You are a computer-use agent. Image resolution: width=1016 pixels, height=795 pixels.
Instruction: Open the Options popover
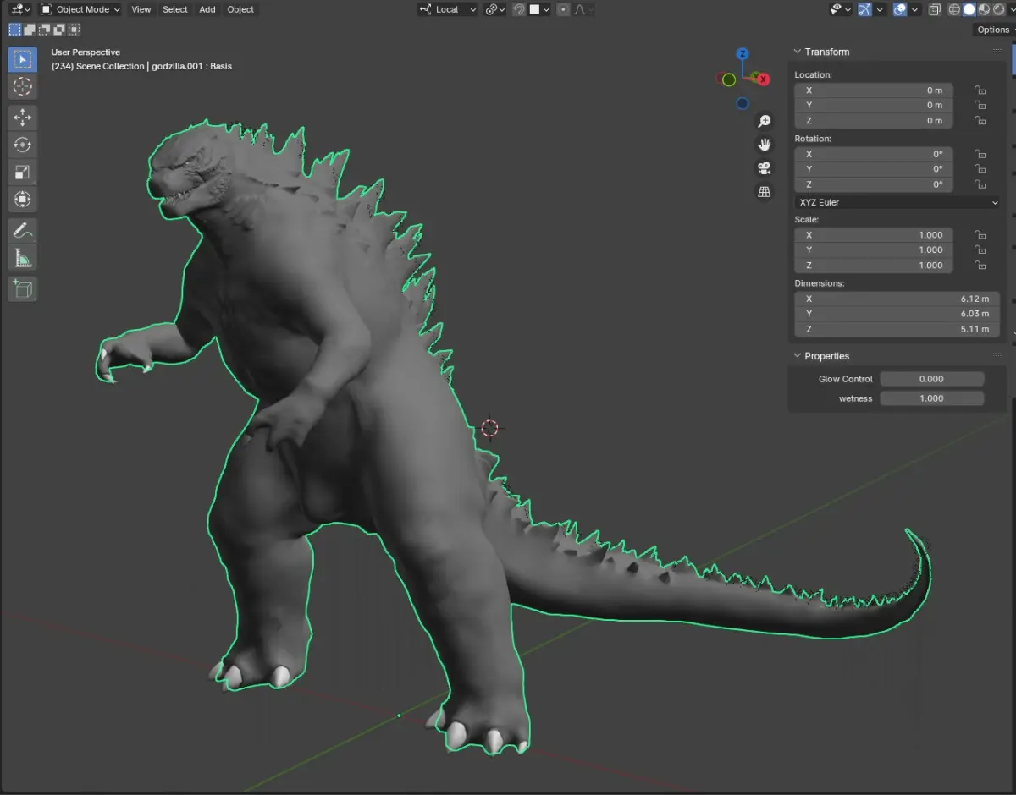click(x=994, y=30)
